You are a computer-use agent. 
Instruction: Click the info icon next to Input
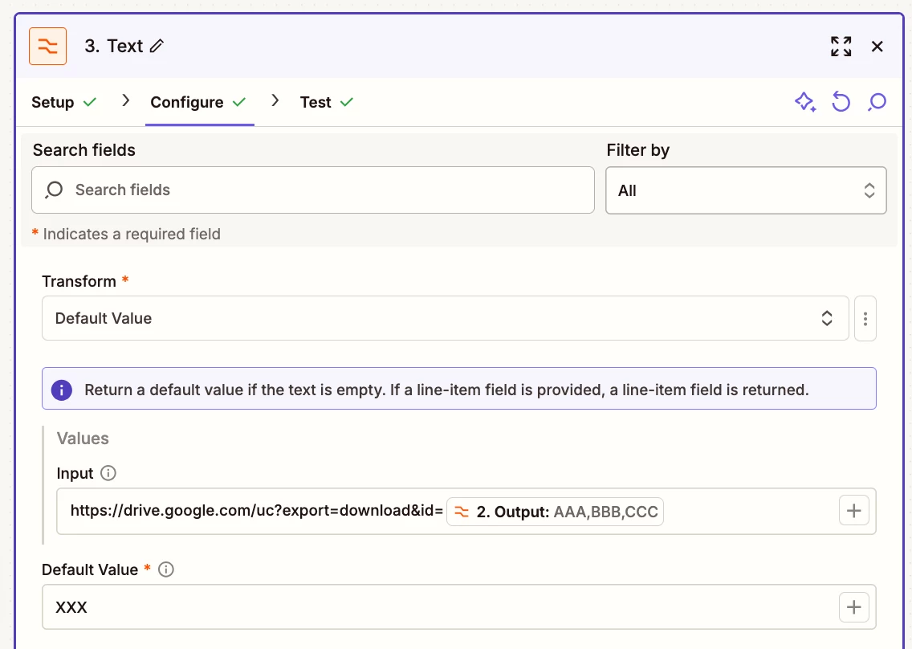[108, 473]
